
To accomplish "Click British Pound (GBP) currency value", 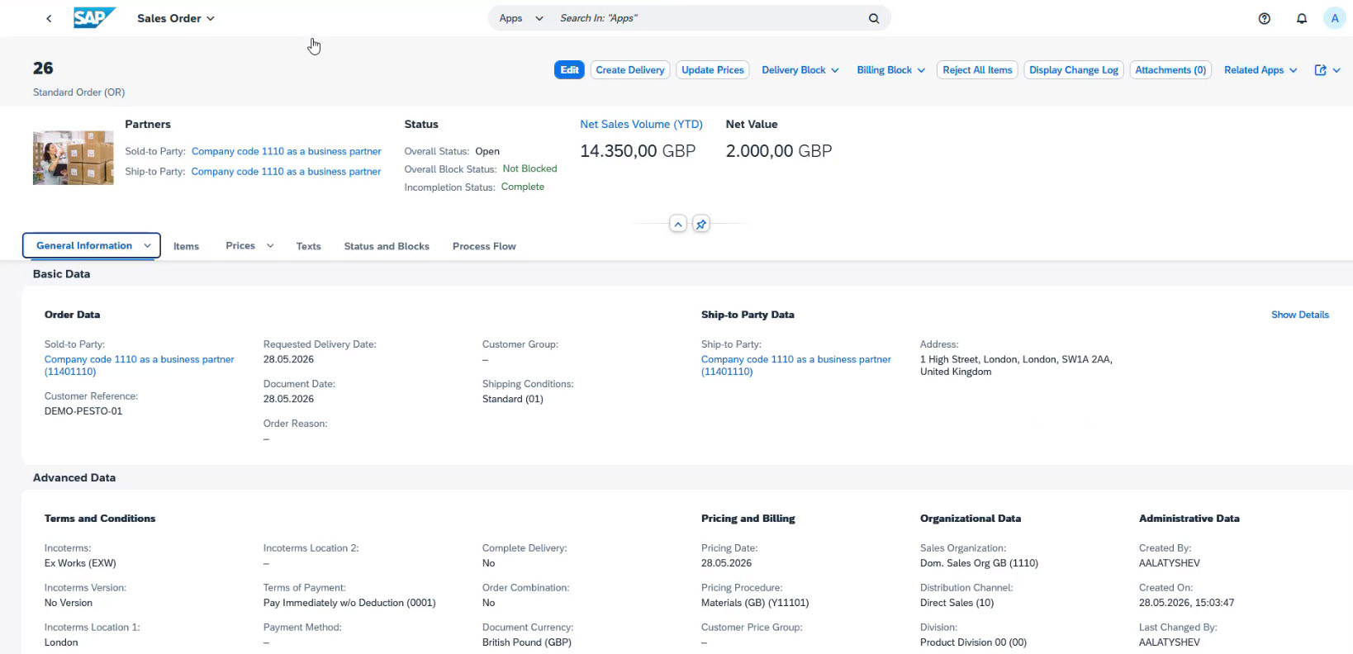I will coord(527,642).
